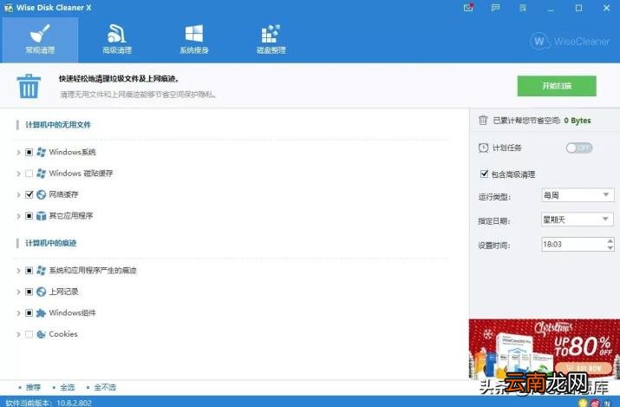Viewport: 620px width, 407px height.
Task: Select the Cookies tree row label
Action: tap(63, 334)
